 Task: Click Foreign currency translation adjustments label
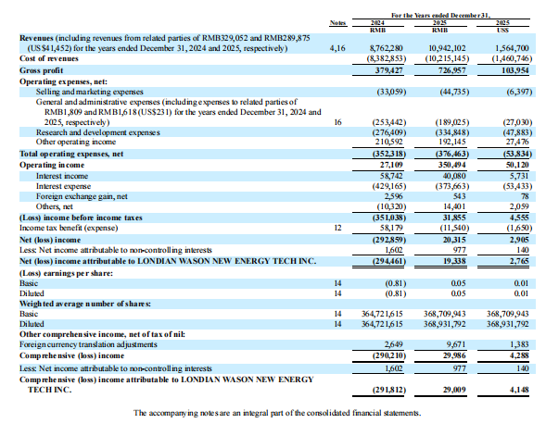[x=88, y=344]
